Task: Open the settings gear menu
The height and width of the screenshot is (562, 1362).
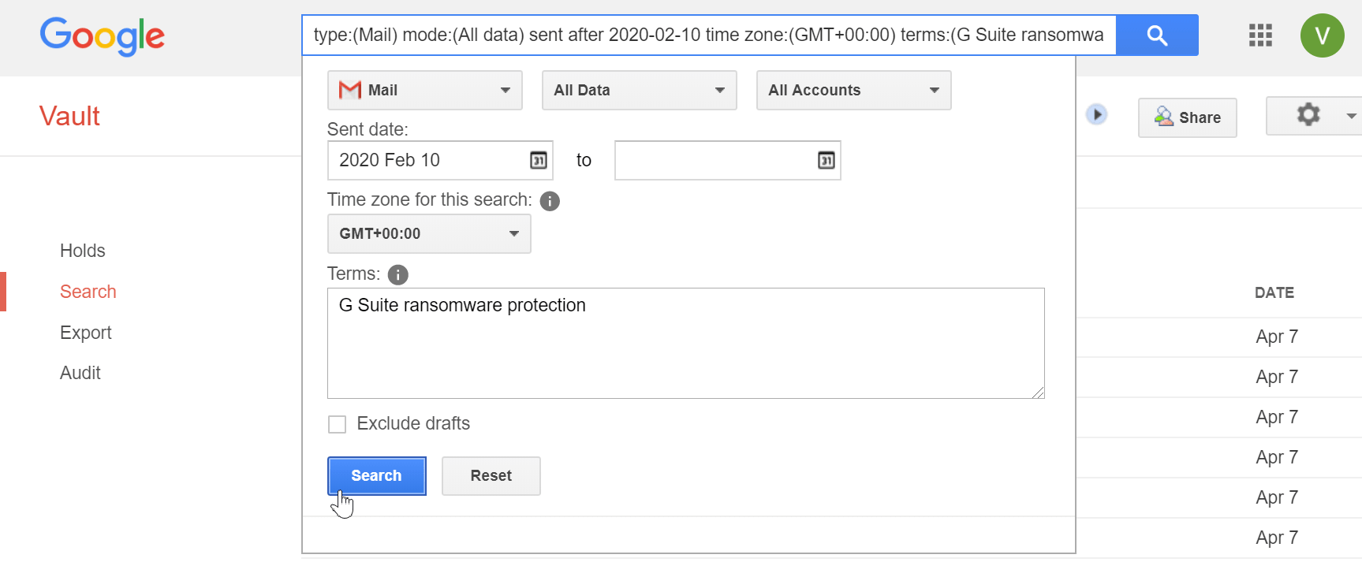Action: [x=1308, y=115]
